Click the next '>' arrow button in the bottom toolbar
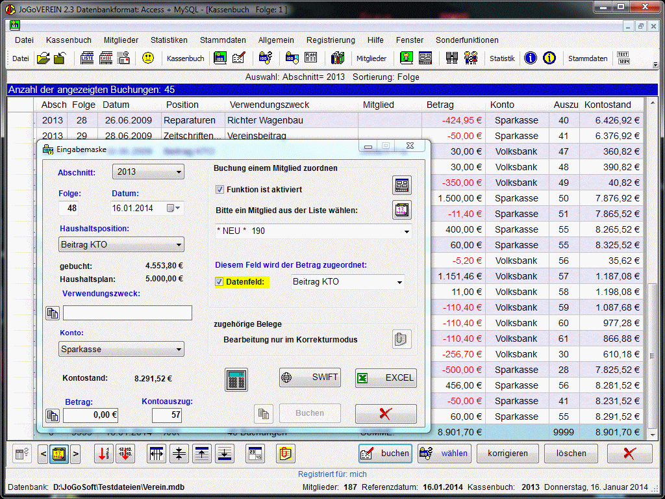Viewport: 665px width, 499px height. (75, 454)
